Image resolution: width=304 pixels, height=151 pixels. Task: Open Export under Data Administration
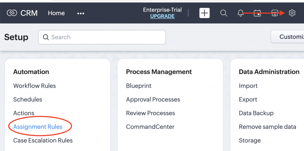[x=248, y=99]
